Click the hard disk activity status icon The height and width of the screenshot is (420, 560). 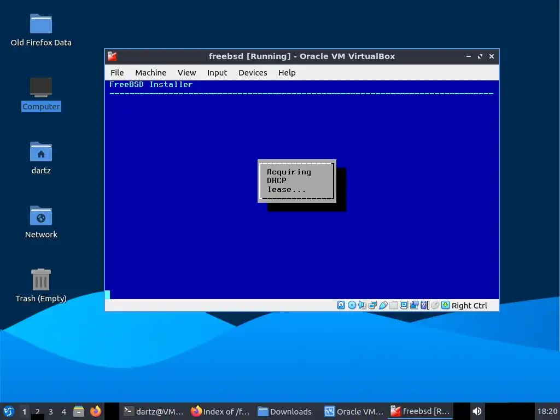click(341, 305)
